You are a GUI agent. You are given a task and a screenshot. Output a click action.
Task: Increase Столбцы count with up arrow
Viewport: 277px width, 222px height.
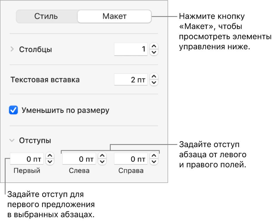(x=154, y=47)
